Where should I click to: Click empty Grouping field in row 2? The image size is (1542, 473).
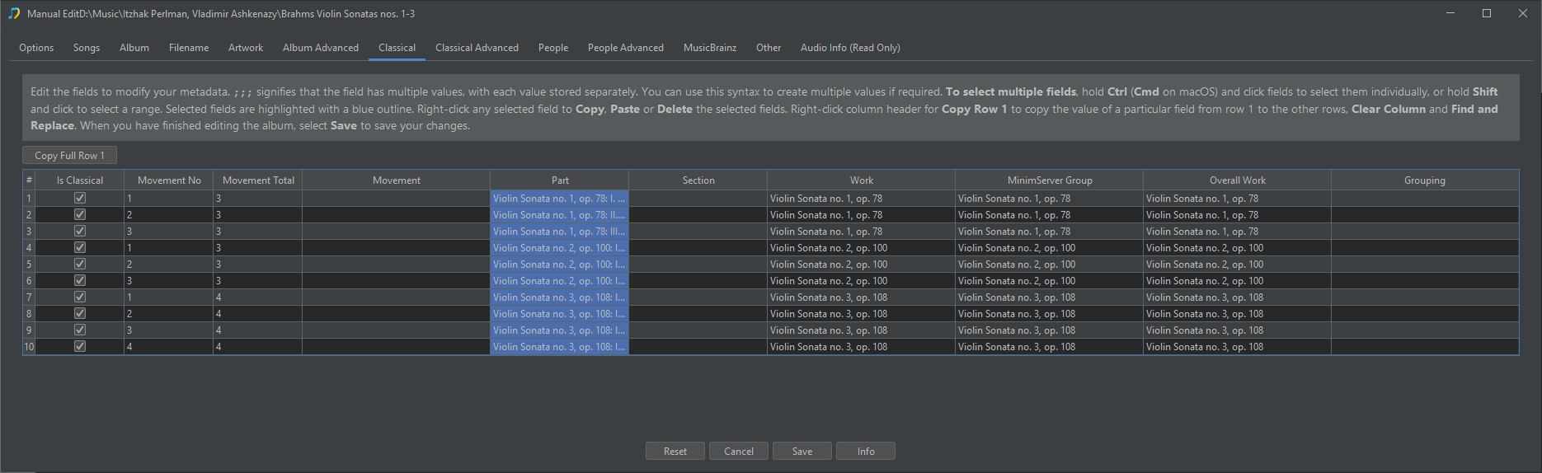coord(1425,214)
